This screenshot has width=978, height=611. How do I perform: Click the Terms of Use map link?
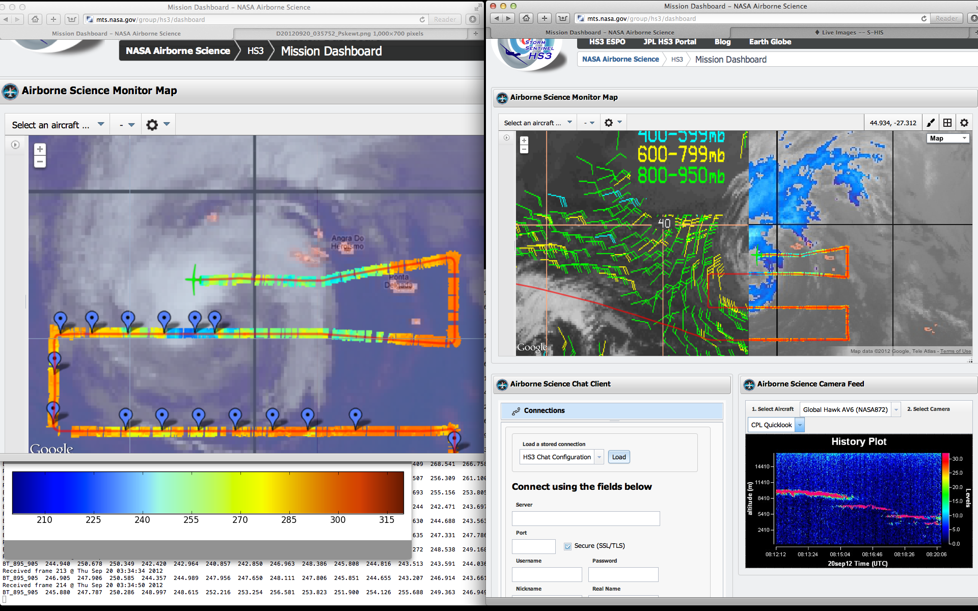point(956,351)
